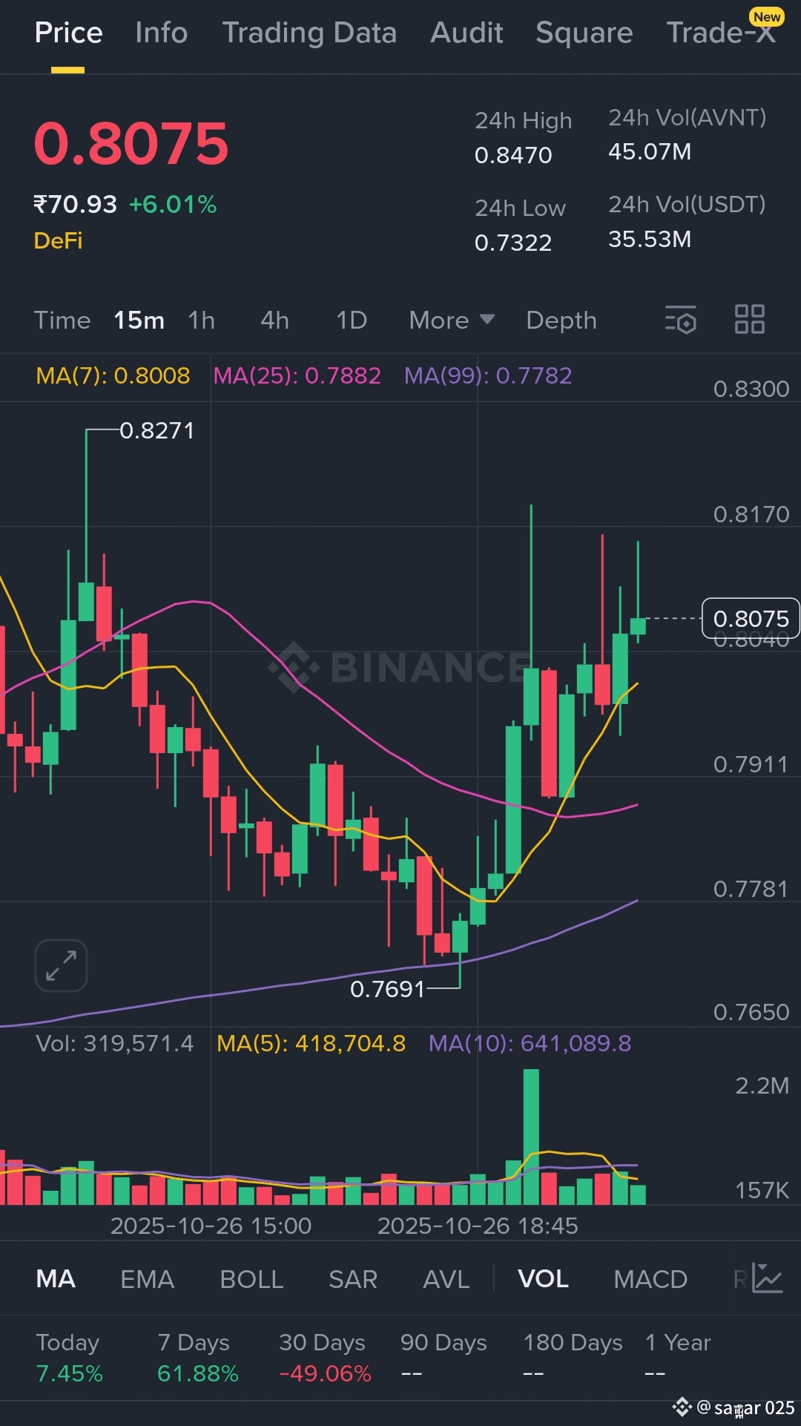The height and width of the screenshot is (1426, 801).
Task: Open the Audit tab
Action: pyautogui.click(x=467, y=33)
